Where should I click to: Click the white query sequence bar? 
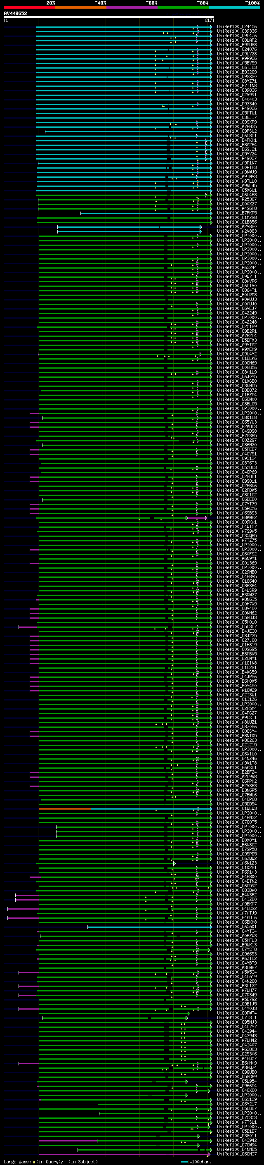109,17
